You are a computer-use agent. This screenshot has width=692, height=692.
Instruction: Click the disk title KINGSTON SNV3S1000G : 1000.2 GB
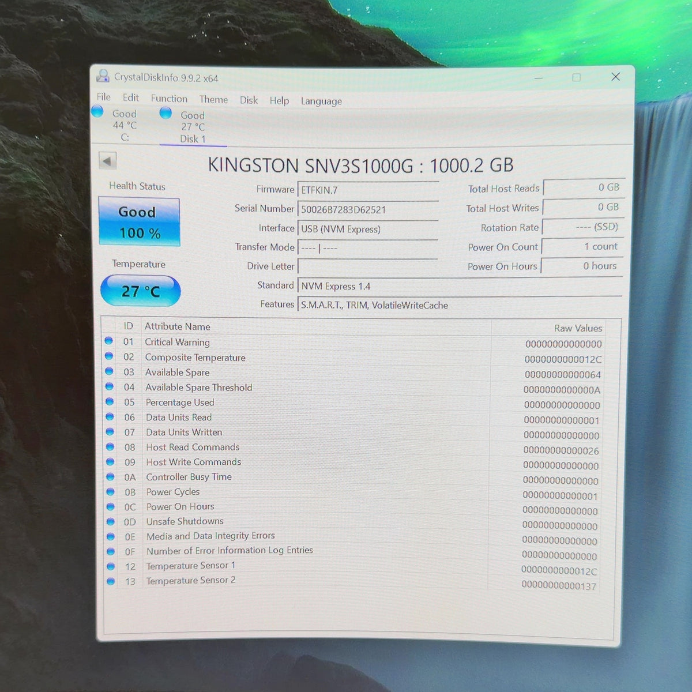(360, 166)
